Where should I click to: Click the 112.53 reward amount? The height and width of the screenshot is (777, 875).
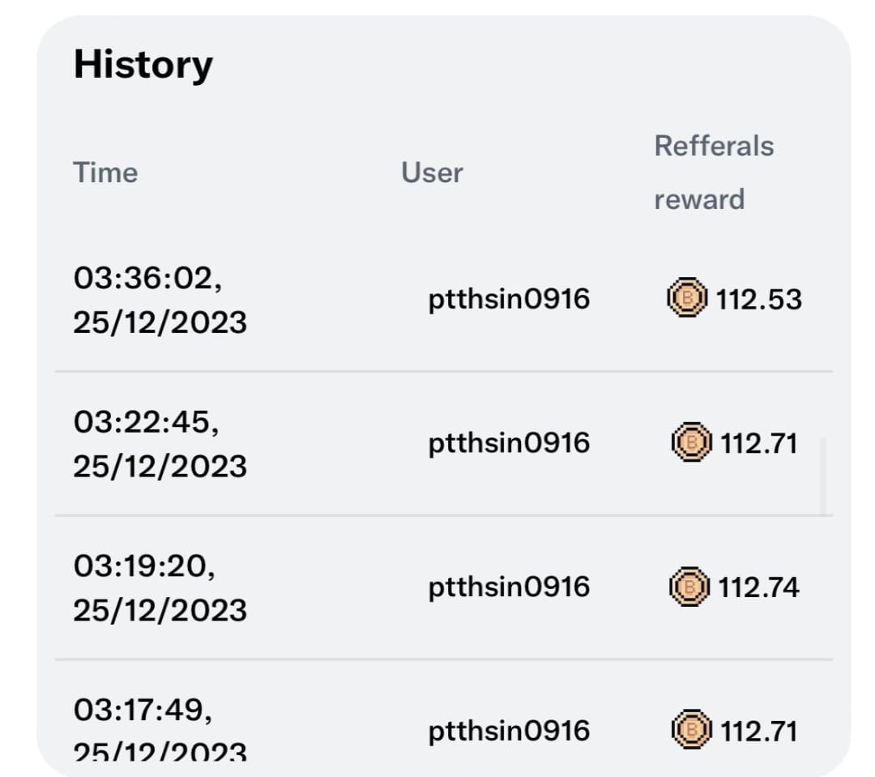[x=759, y=299]
